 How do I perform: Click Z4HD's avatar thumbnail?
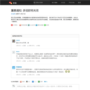[x=14, y=41]
